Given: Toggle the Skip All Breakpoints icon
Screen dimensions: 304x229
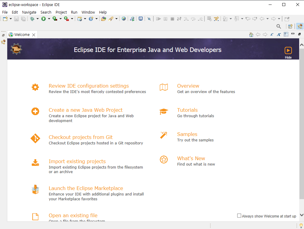Looking at the screenshot, I should coord(149,19).
